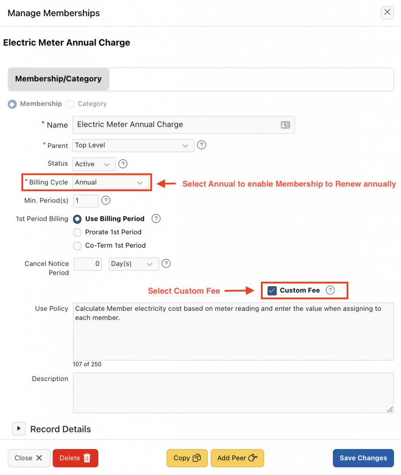
Task: Click the help icon next to Parent
Action: click(x=201, y=145)
